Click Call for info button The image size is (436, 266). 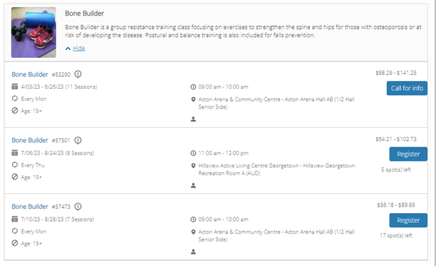click(407, 88)
